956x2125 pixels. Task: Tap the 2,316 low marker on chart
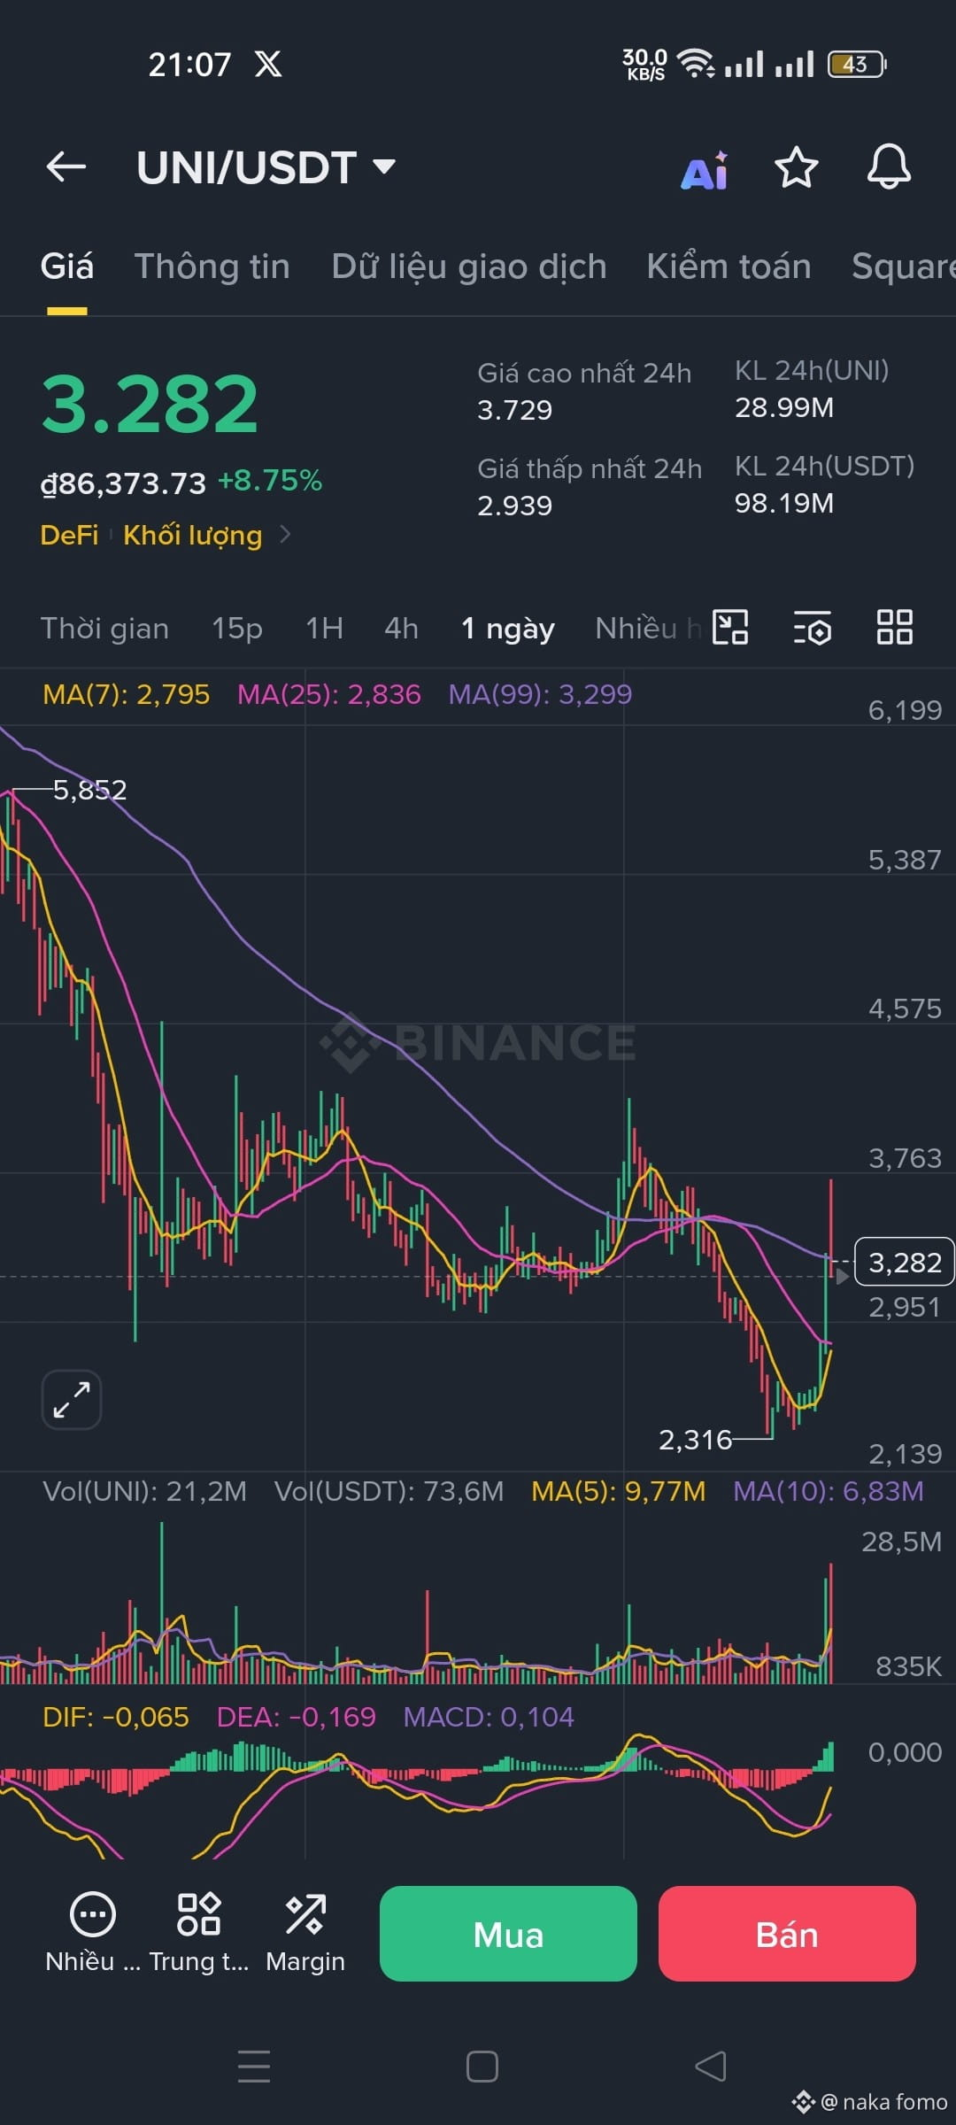695,1440
